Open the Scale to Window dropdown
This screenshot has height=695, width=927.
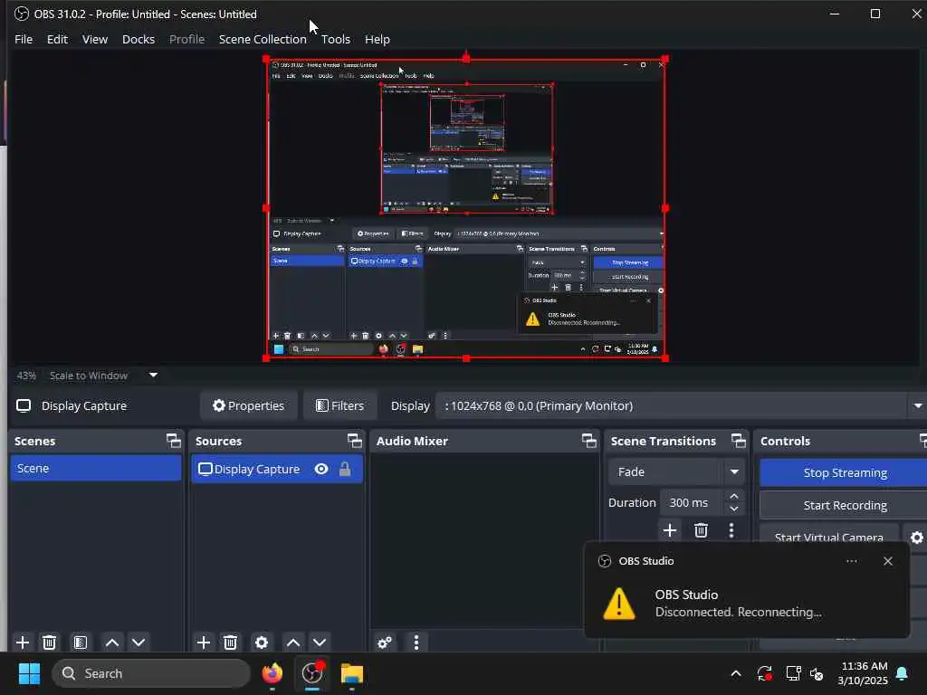point(153,375)
